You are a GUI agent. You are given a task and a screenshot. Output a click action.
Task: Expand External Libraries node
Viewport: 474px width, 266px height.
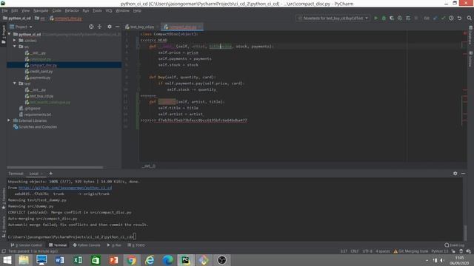(x=9, y=120)
